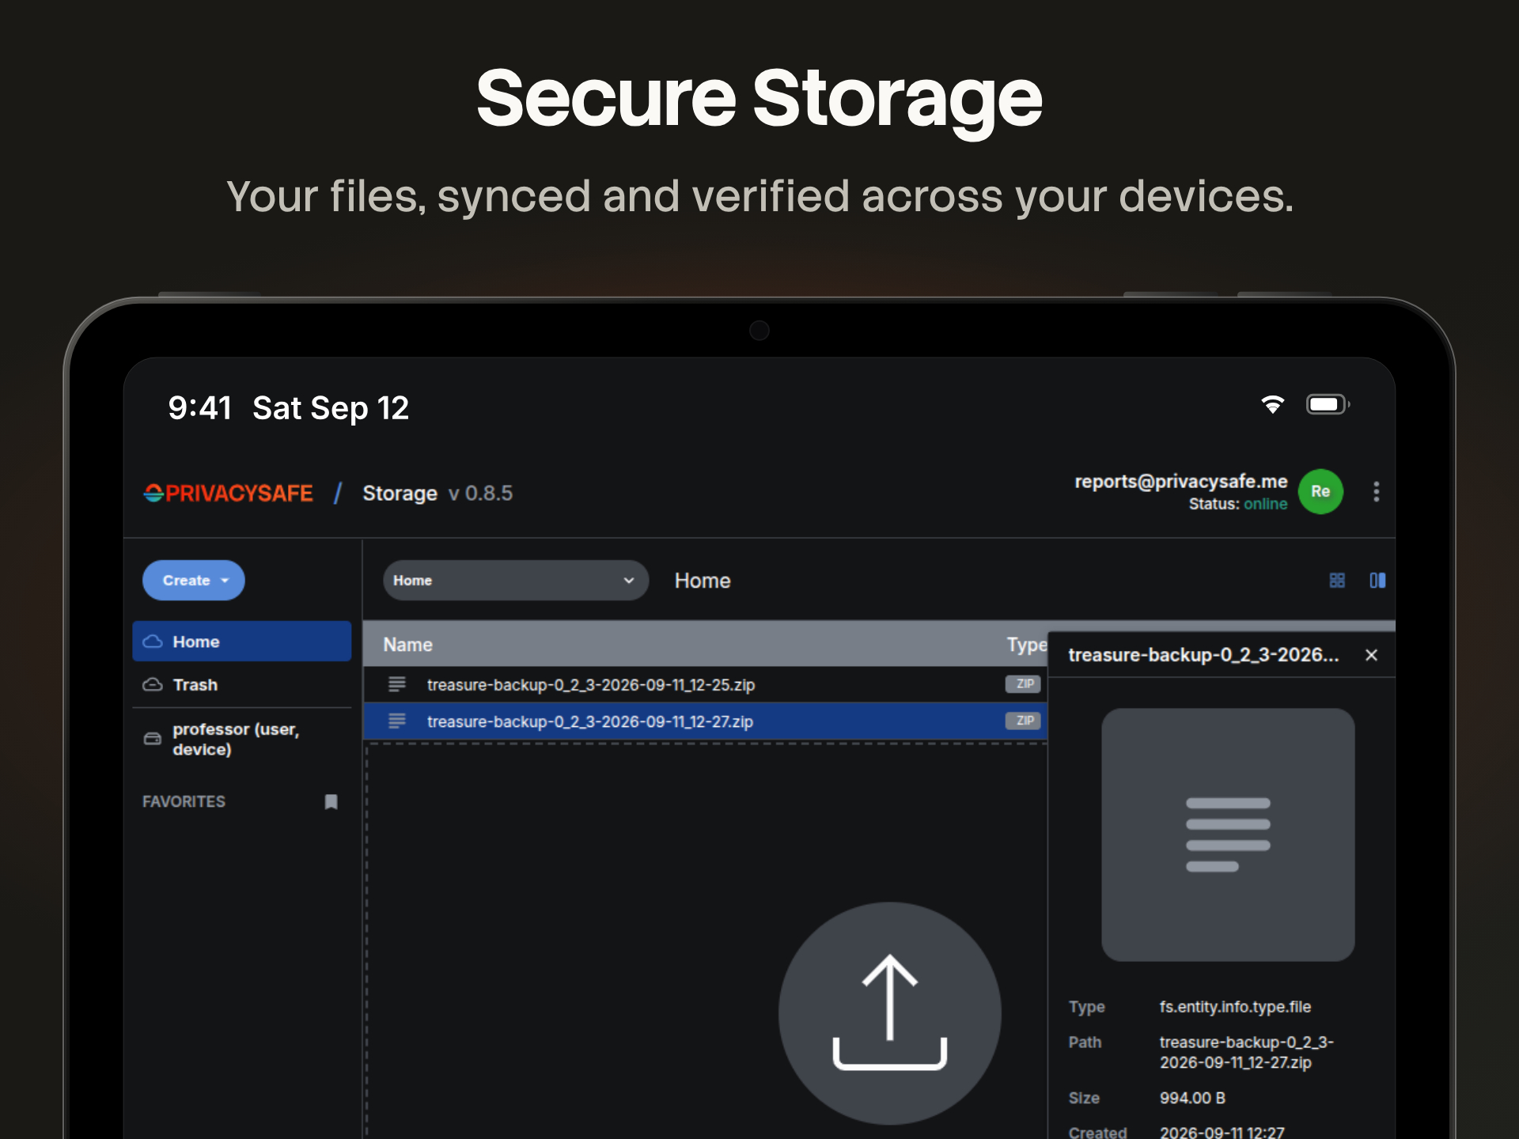This screenshot has height=1139, width=1519.
Task: Click the cloud icon beside Trash
Action: click(153, 684)
